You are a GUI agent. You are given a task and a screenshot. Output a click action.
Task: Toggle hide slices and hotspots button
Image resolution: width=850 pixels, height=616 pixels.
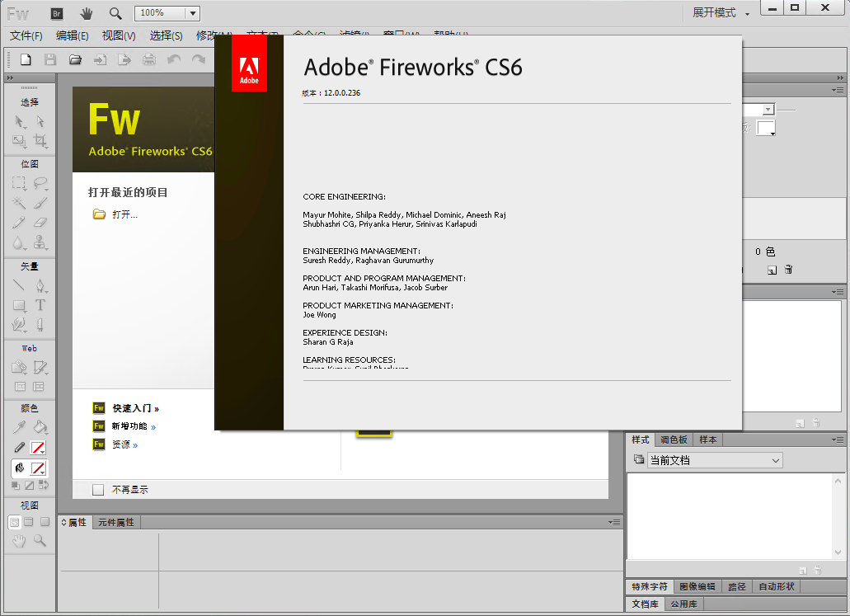point(20,387)
